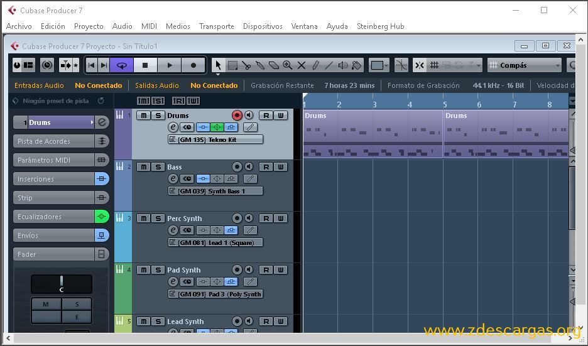
Task: Mute the Drums track
Action: click(x=144, y=115)
